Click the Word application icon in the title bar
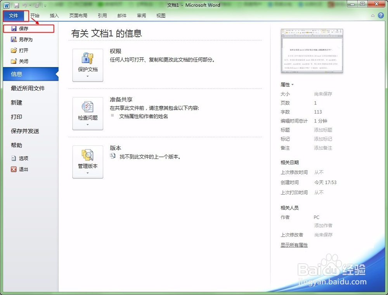 click(x=7, y=5)
